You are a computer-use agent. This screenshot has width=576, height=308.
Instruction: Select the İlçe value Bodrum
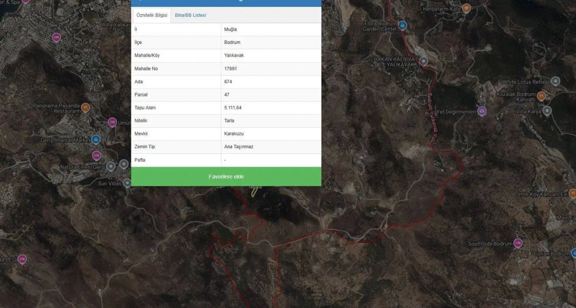[232, 42]
